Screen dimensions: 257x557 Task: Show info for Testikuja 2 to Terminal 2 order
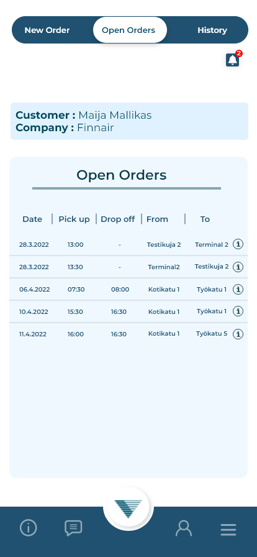(238, 244)
